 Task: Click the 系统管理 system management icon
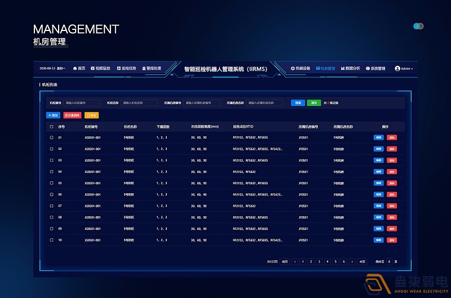pos(368,68)
